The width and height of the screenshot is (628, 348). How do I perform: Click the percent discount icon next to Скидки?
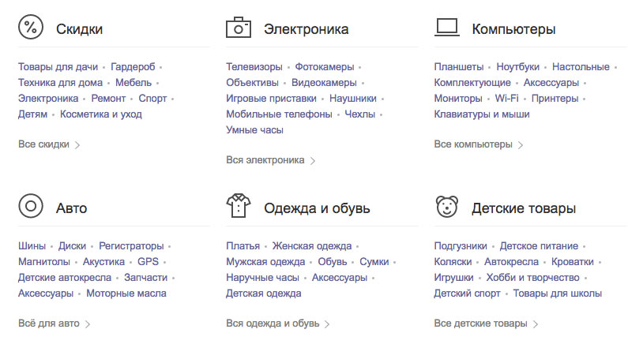[30, 28]
